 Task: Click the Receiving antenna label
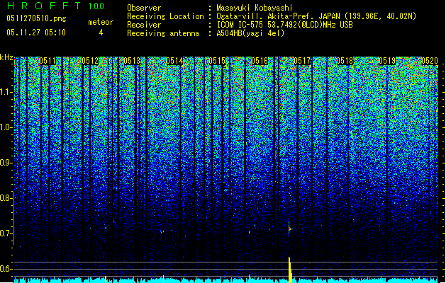(163, 33)
